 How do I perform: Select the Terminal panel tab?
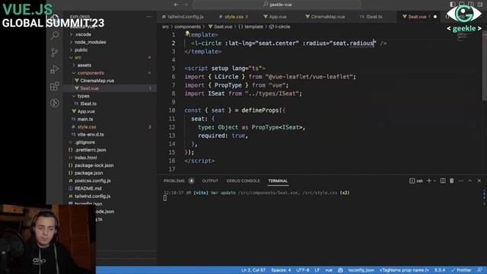point(278,181)
